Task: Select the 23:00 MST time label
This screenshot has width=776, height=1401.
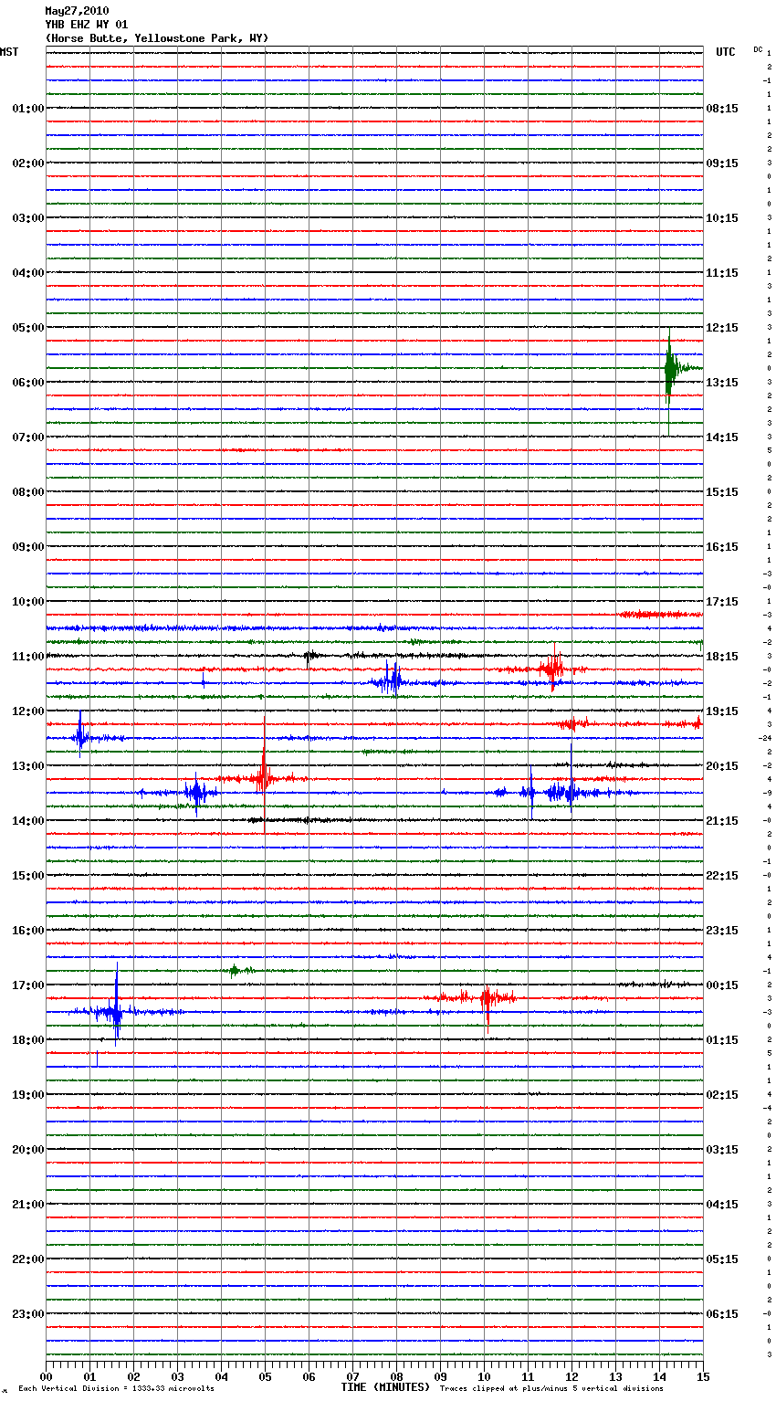Action: coord(28,1314)
